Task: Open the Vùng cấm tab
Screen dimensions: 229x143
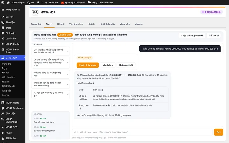Action: (x=125, y=24)
